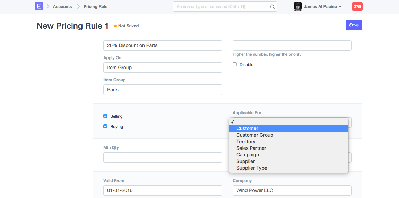Image resolution: width=399 pixels, height=198 pixels.
Task: Focus the Min Qty input field
Action: click(x=163, y=157)
